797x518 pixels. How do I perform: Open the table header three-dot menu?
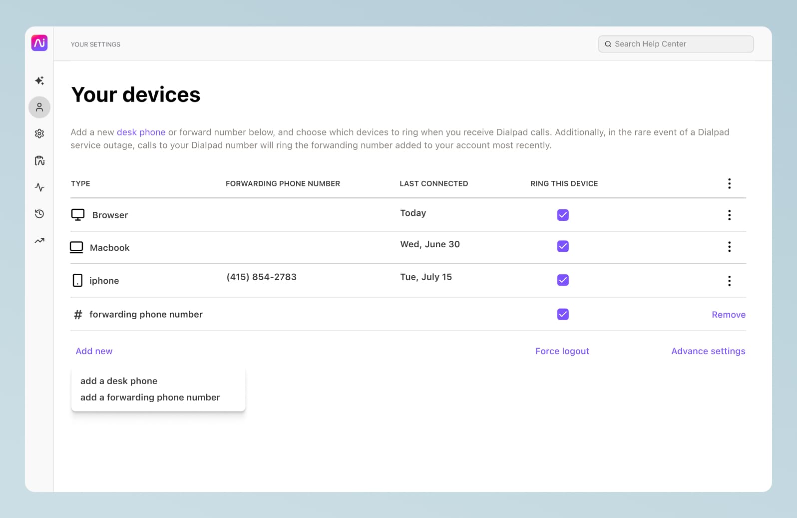(x=729, y=183)
